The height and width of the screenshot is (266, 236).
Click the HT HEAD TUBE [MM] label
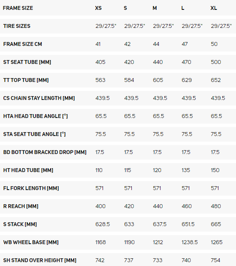click(28, 170)
